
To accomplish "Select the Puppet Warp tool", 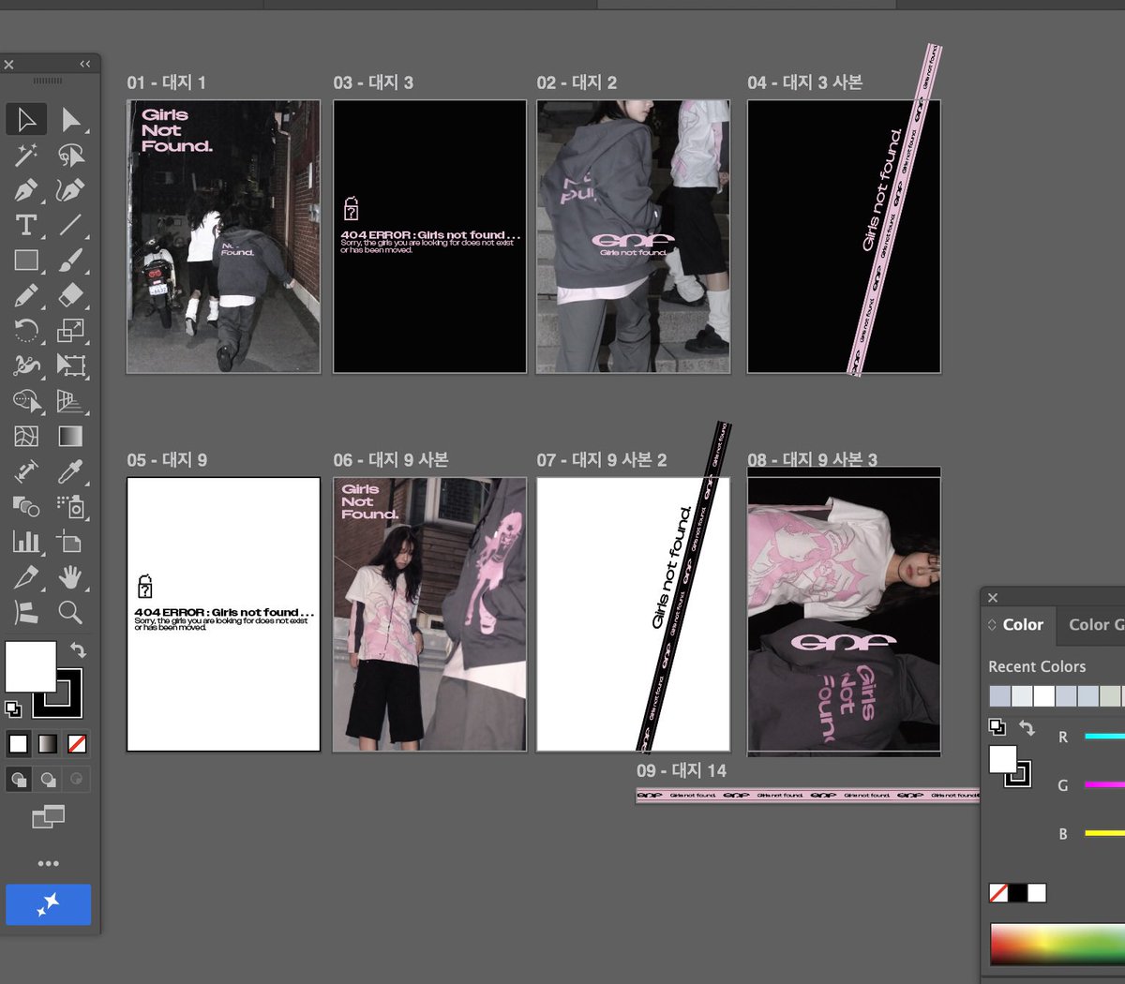I will pyautogui.click(x=26, y=365).
